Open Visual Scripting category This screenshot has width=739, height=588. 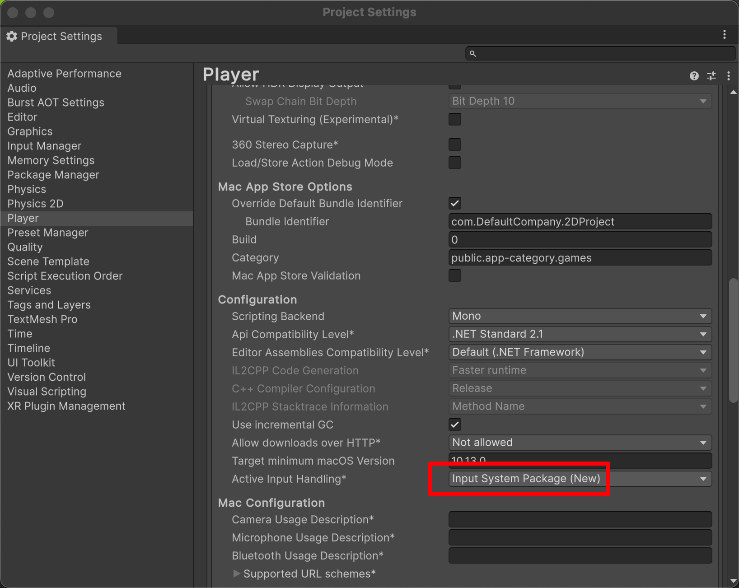click(47, 392)
